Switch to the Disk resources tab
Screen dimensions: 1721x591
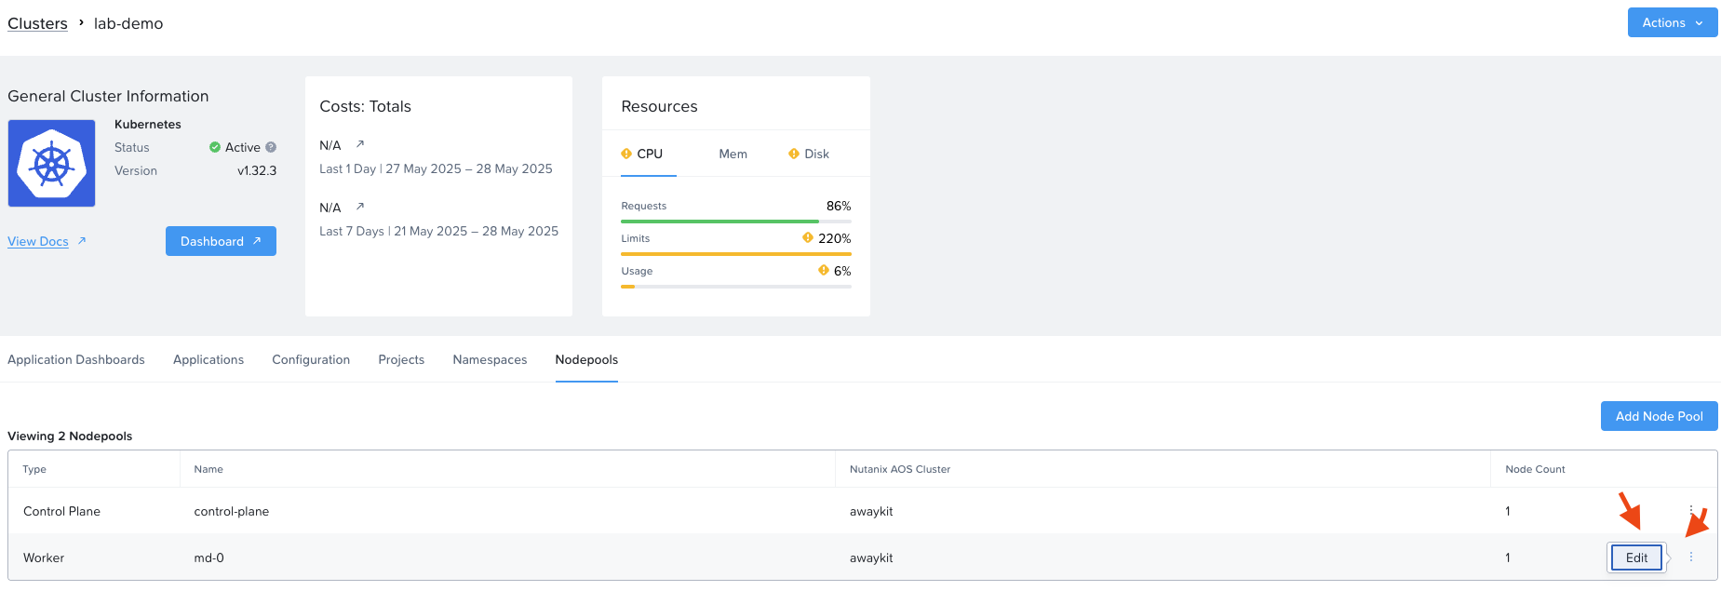pyautogui.click(x=809, y=154)
